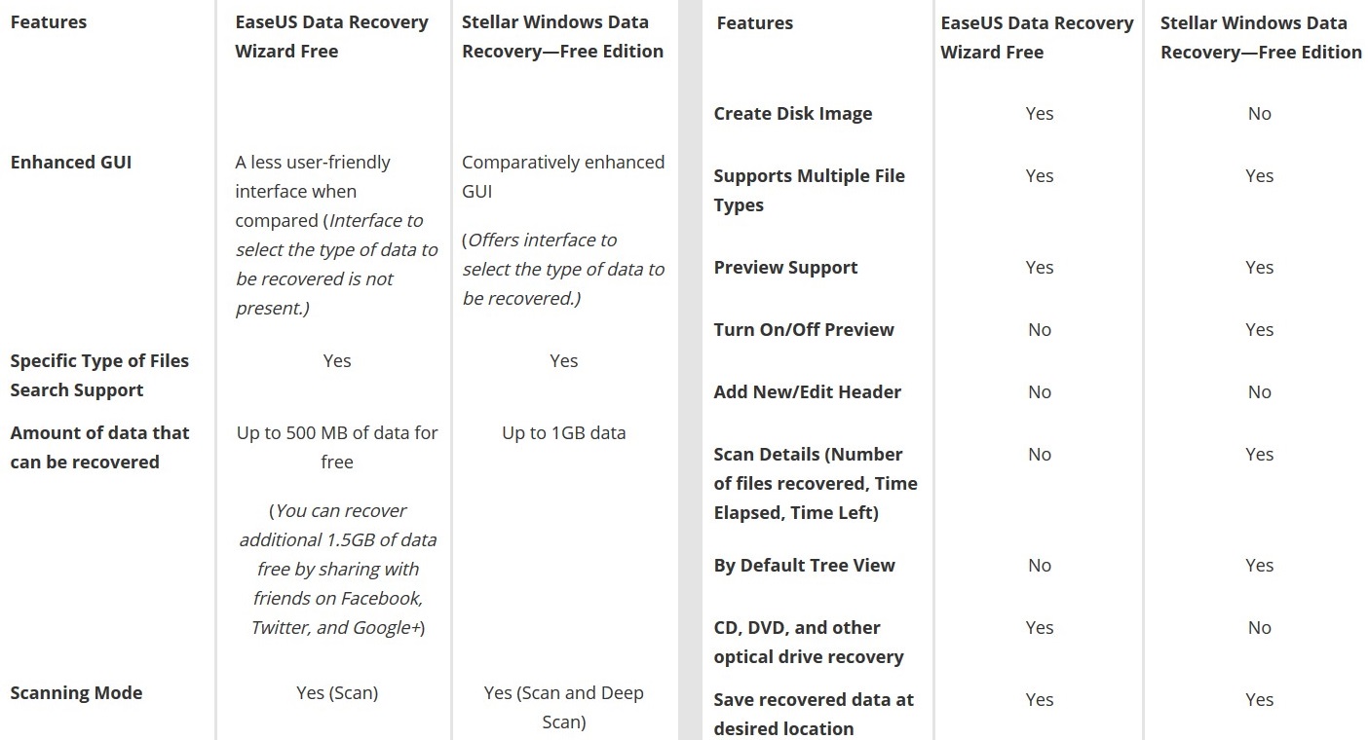Click the "Add New/Edit Header" label
Image resolution: width=1368 pixels, height=740 pixels.
(807, 392)
